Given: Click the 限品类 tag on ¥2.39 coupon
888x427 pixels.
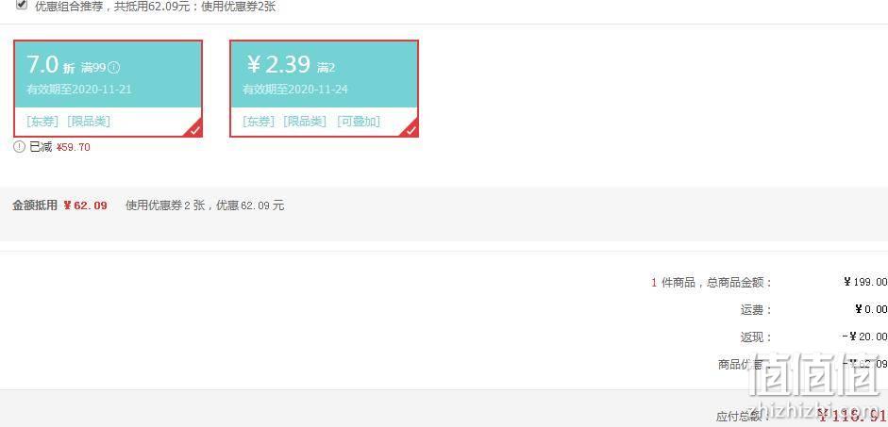Looking at the screenshot, I should [x=305, y=121].
